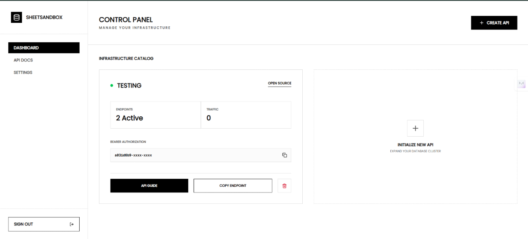Click the Copy Endpoint button
This screenshot has width=528, height=239.
233,186
